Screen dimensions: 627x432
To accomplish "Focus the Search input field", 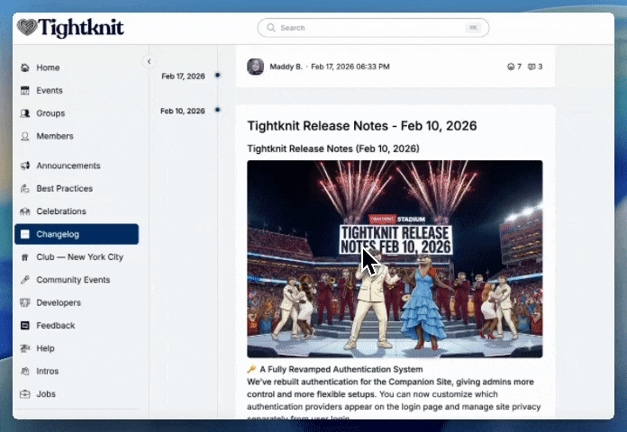I will pos(373,28).
